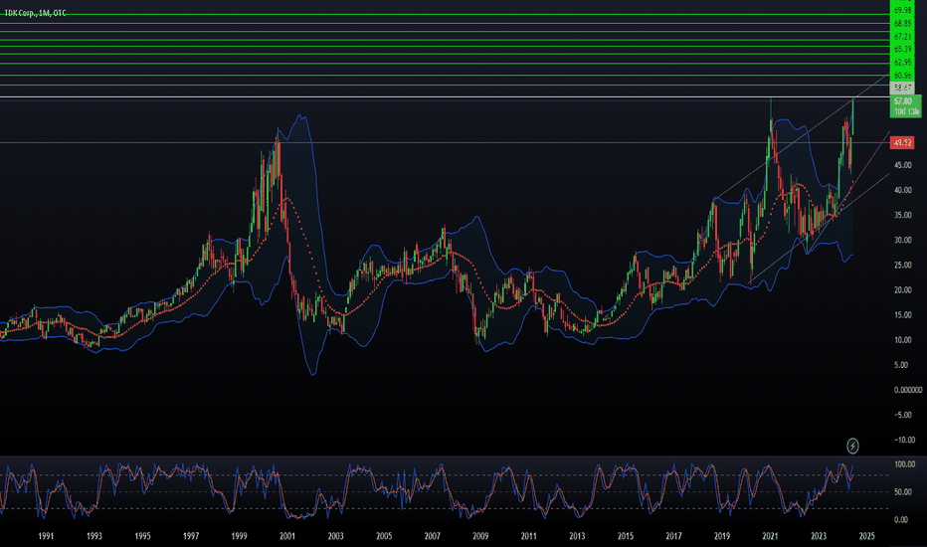
Task: Select the 67.21 green price level label
Action: point(903,37)
